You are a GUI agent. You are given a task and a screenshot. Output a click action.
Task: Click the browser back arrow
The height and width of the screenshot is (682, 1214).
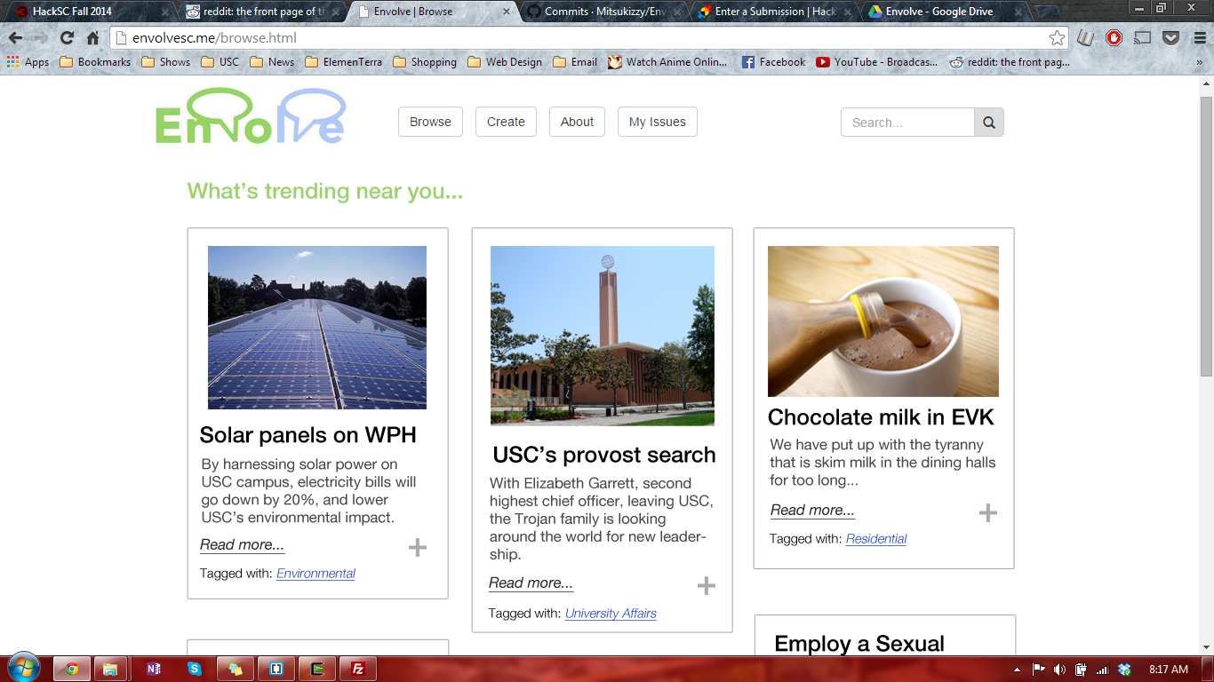(15, 38)
